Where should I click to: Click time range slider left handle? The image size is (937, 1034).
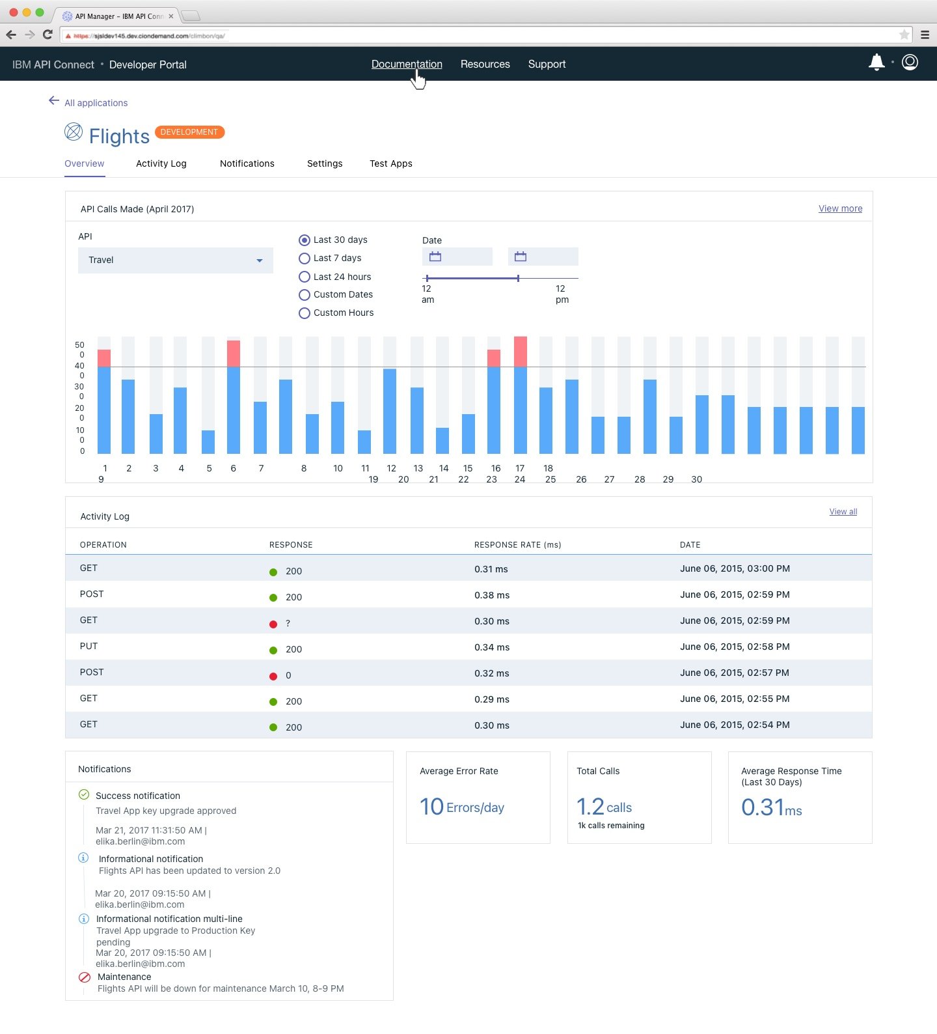pyautogui.click(x=427, y=278)
